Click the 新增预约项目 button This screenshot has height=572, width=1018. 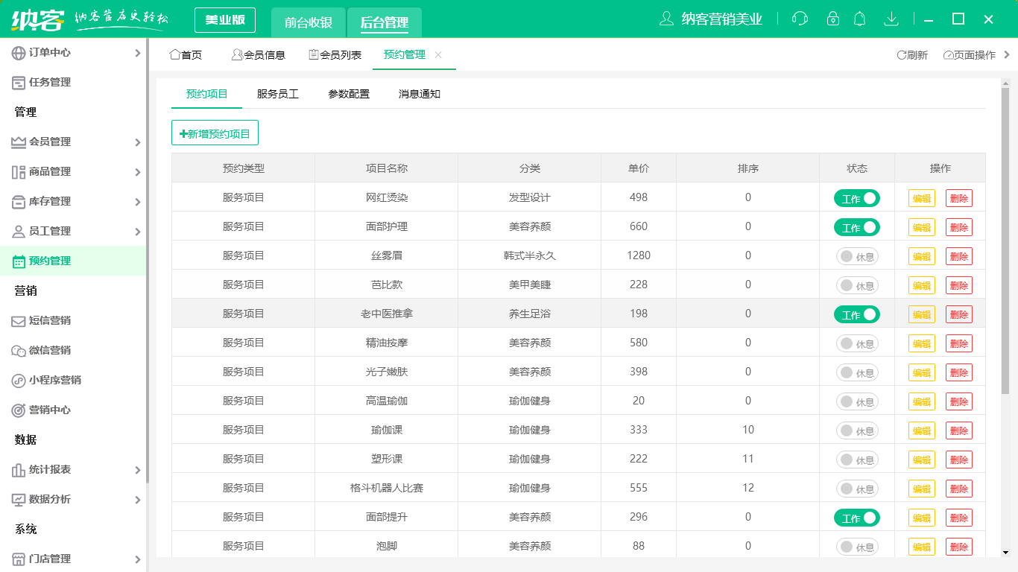215,132
